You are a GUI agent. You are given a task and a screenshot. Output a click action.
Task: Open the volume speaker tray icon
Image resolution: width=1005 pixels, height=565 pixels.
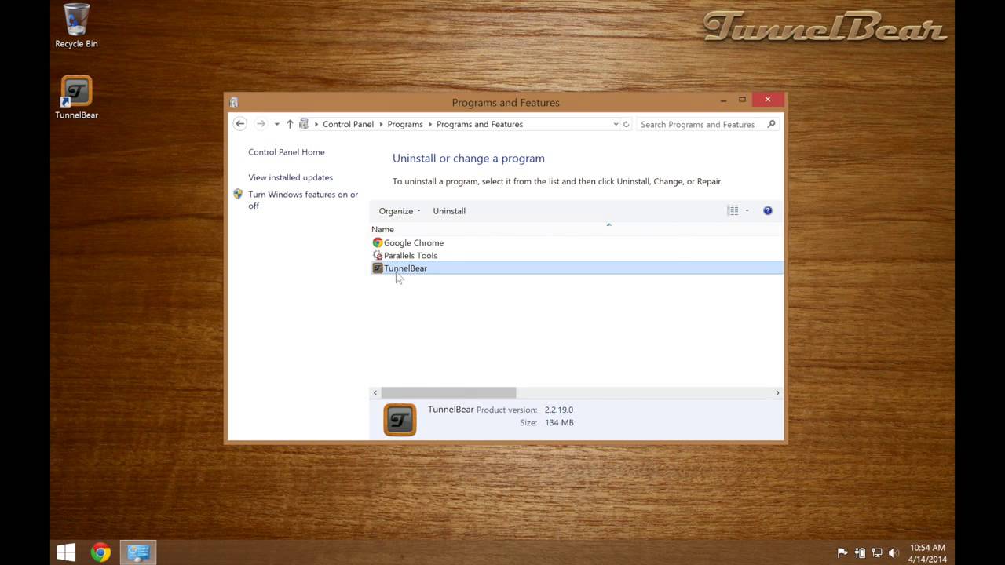pos(894,552)
